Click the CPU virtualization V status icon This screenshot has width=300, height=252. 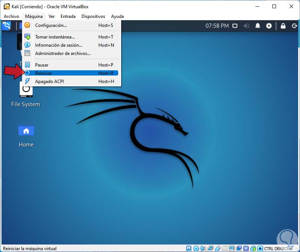pyautogui.click(x=246, y=248)
